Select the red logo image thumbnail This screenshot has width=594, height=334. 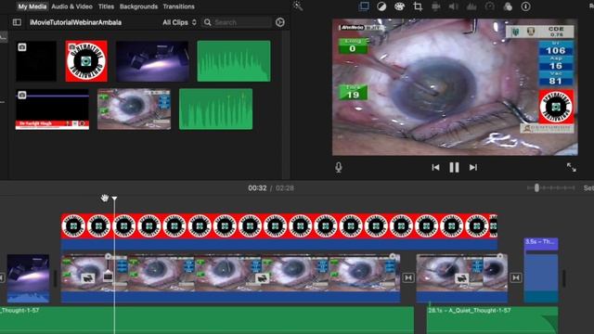point(86,61)
